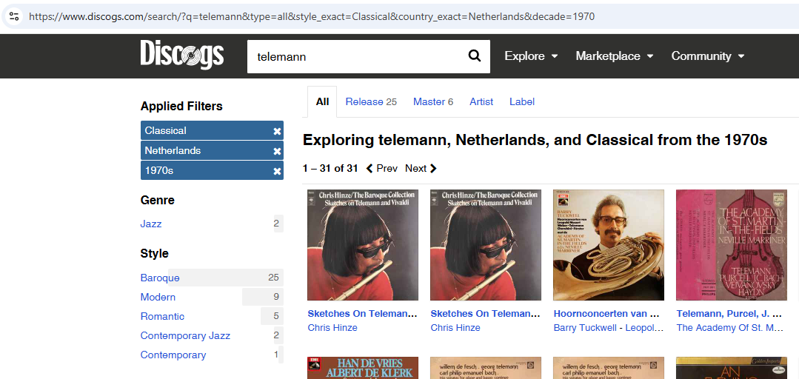Viewport: 799px width, 379px height.
Task: Open Barry Tuckwell horn album cover thumbnail
Action: click(609, 245)
